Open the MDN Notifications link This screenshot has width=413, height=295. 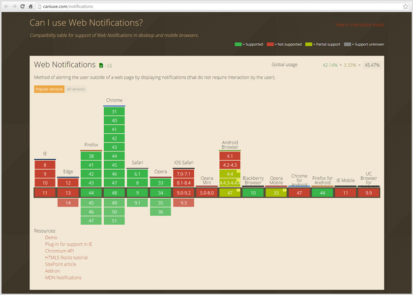[x=63, y=278]
